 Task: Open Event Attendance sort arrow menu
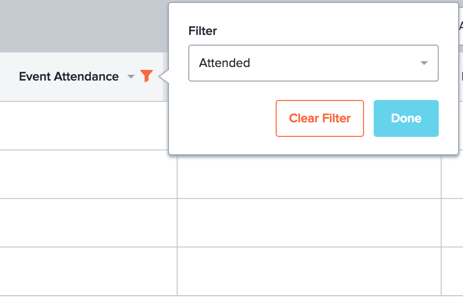click(131, 77)
